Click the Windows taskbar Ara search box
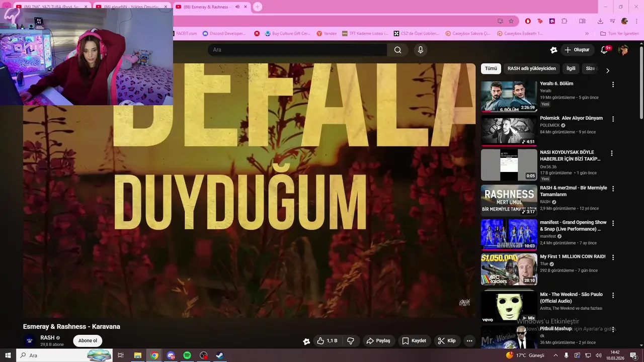Viewport: 644px width, 362px height. (64, 355)
